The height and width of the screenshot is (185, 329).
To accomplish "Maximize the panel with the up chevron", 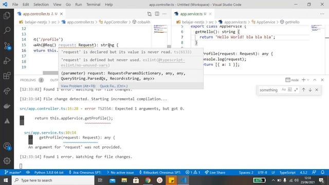I will (x=315, y=80).
